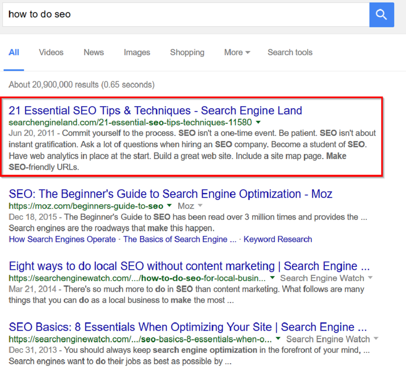Expand green arrow beside seo-basics-8-essentials URL
This screenshot has height=369, width=406.
tap(278, 339)
